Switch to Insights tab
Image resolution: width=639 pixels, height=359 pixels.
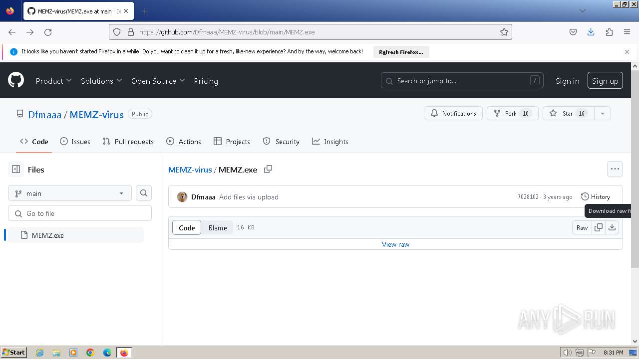pos(330,142)
